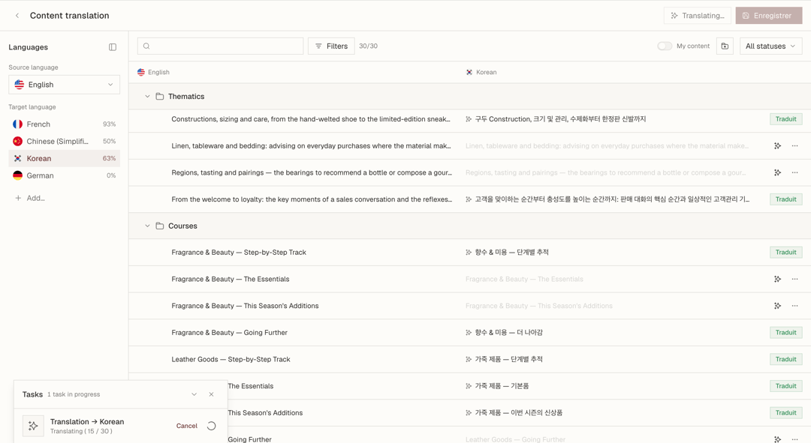Collapse the Courses folder
This screenshot has height=443, width=811.
pos(147,226)
